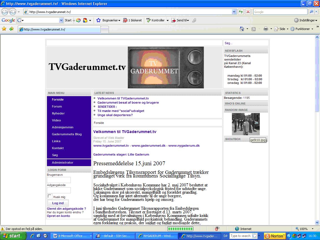Click the Print icon in command bar
The width and height of the screenshot is (320, 240).
point(266,29)
